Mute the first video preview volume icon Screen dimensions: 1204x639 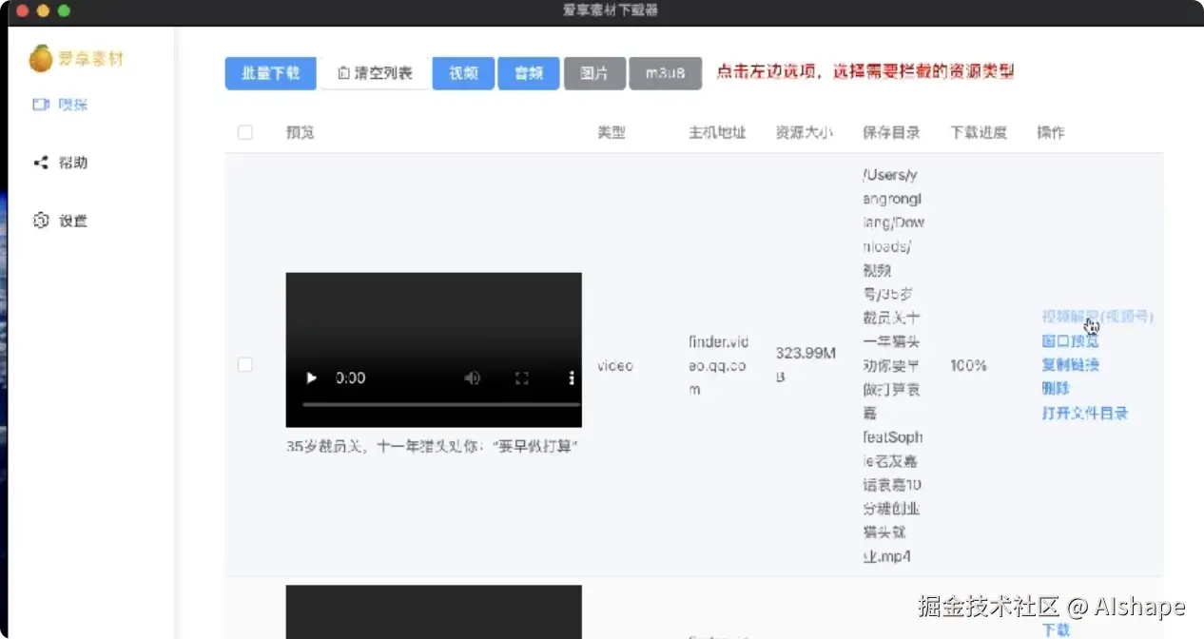click(473, 378)
